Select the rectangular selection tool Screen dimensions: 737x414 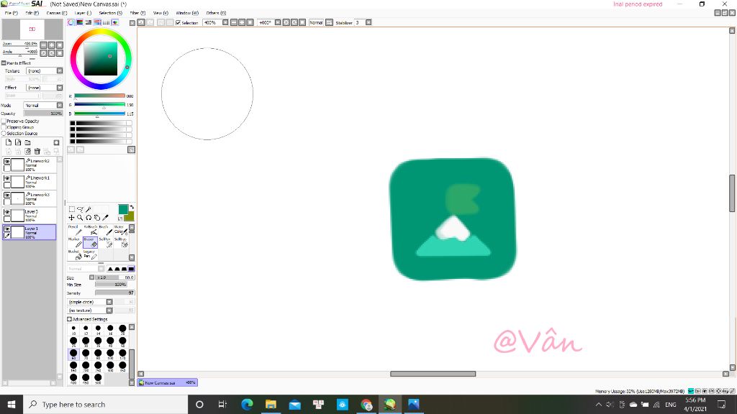click(x=71, y=209)
